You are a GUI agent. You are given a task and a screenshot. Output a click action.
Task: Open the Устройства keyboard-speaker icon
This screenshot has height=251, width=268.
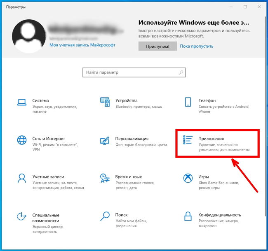click(105, 102)
